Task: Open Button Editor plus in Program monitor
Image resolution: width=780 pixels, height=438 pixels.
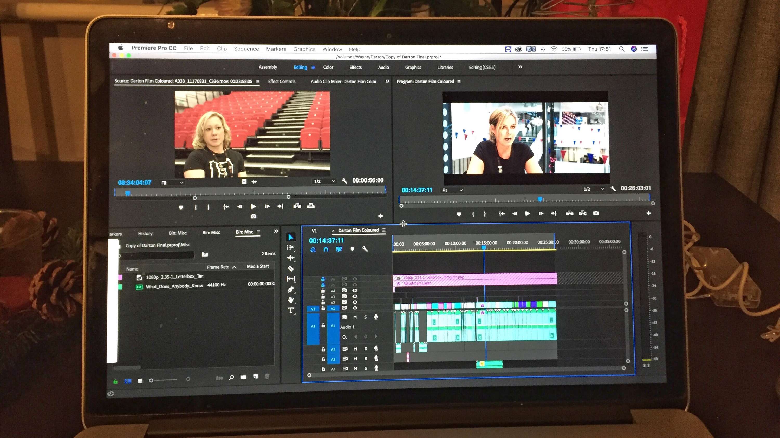Action: click(x=648, y=213)
